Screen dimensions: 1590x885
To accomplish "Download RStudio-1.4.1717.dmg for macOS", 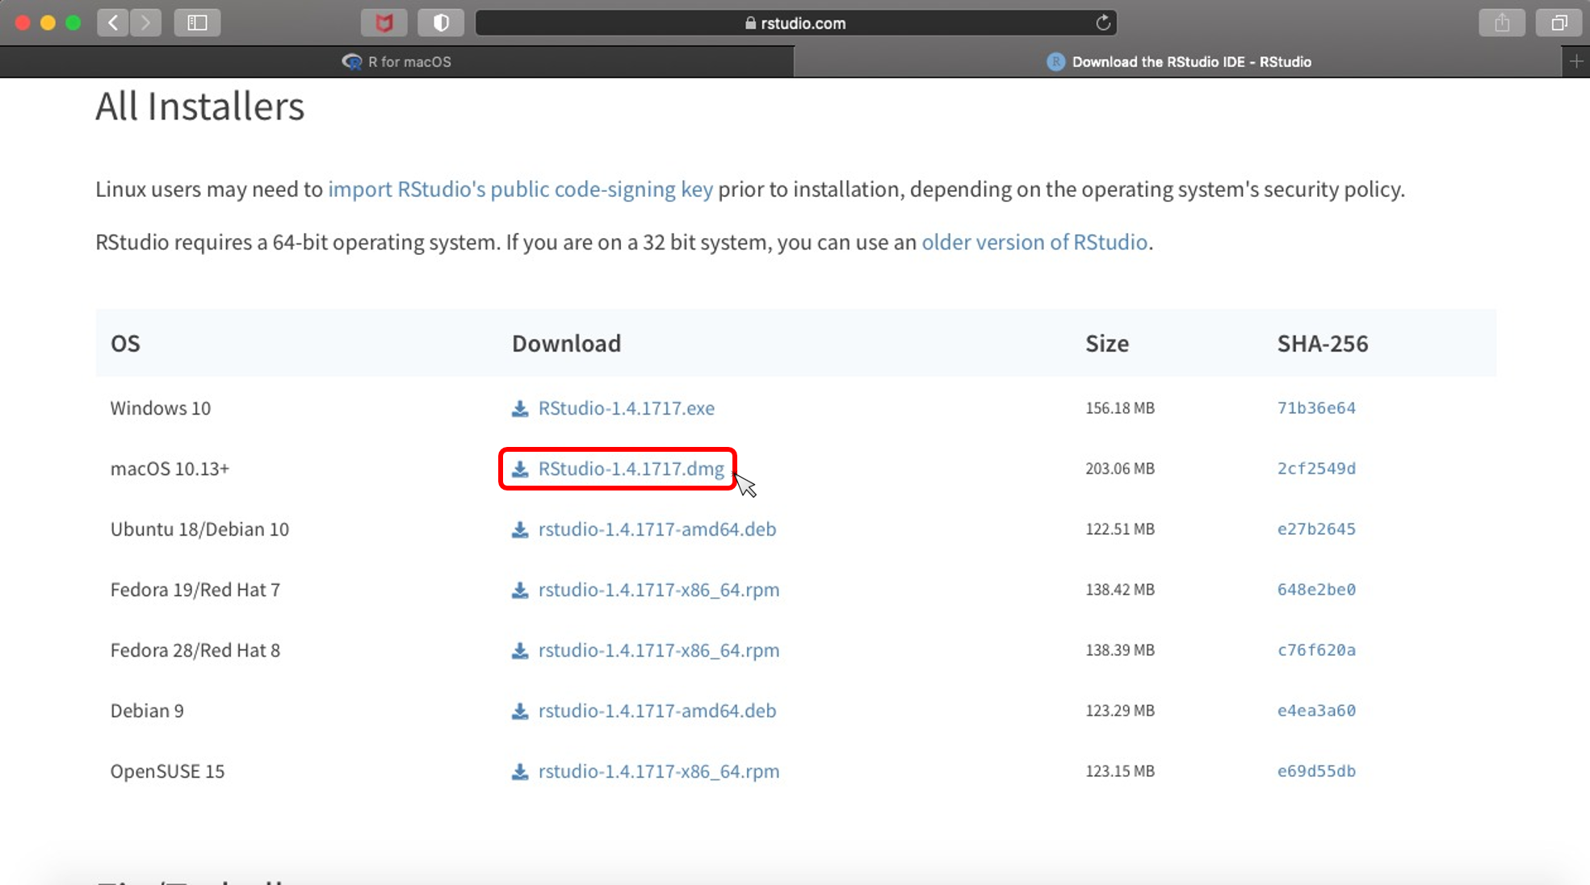I will (631, 469).
